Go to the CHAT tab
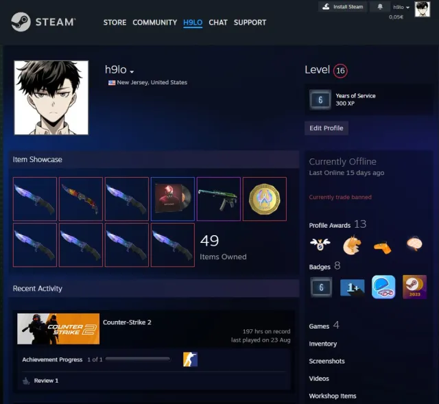Viewport: 439px width, 404px height. point(218,23)
